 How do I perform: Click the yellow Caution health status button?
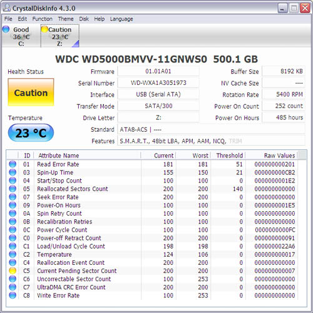coord(31,92)
